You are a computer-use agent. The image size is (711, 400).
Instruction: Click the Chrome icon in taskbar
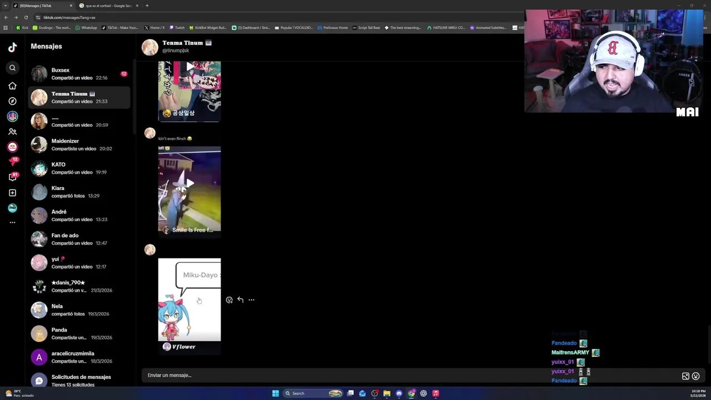(411, 393)
